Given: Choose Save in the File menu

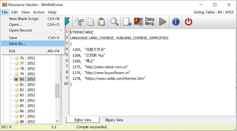Looking at the screenshot, I should click(x=32, y=38).
